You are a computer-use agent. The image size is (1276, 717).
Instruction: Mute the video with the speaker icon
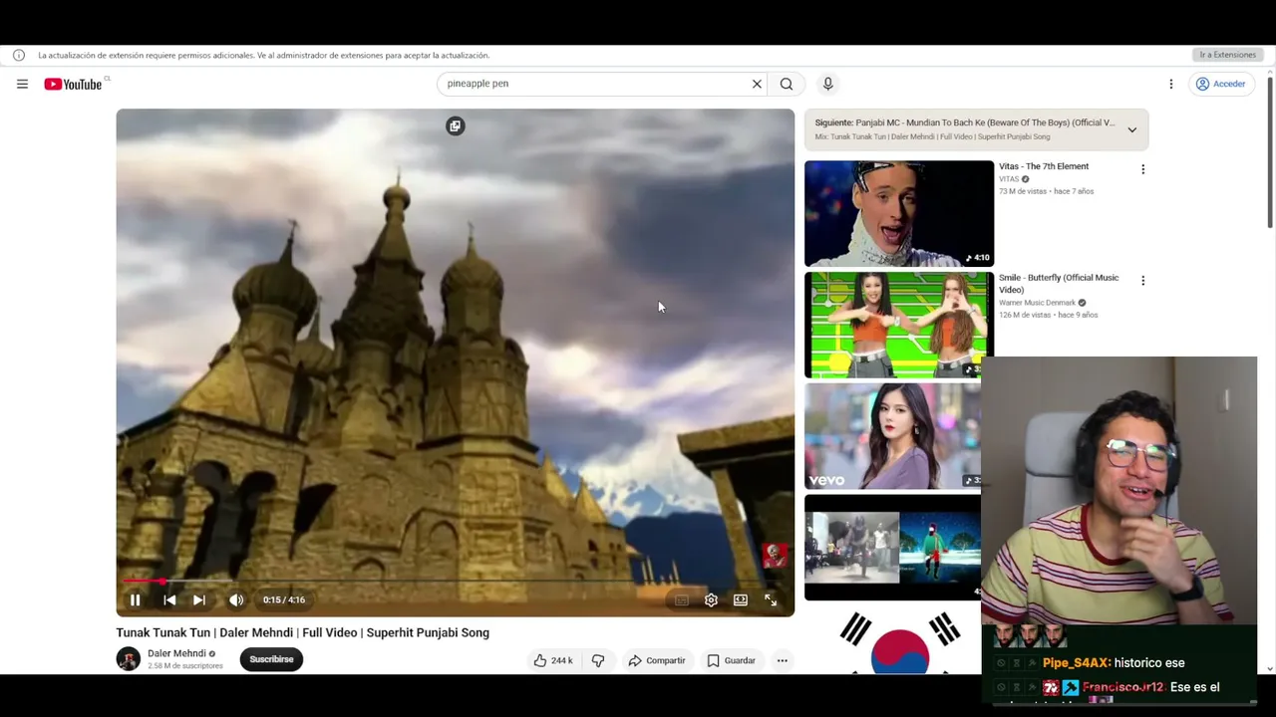[x=236, y=599]
